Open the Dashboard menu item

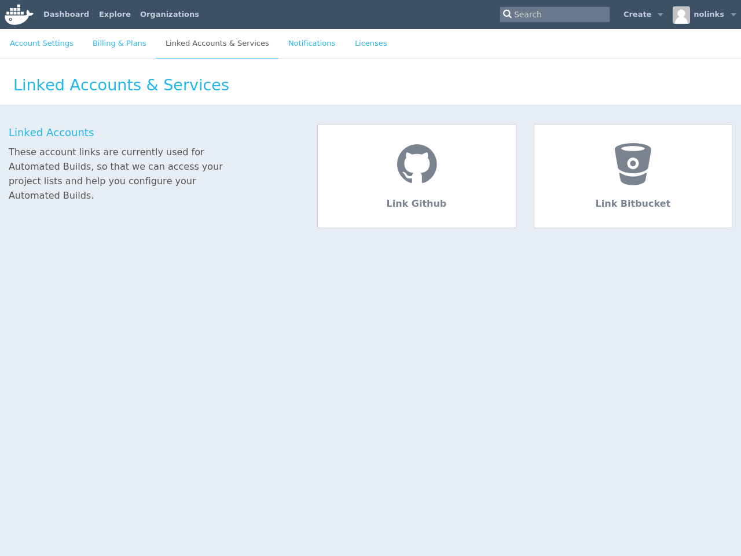(66, 13)
